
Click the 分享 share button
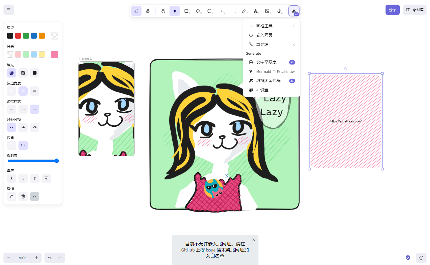pyautogui.click(x=392, y=10)
